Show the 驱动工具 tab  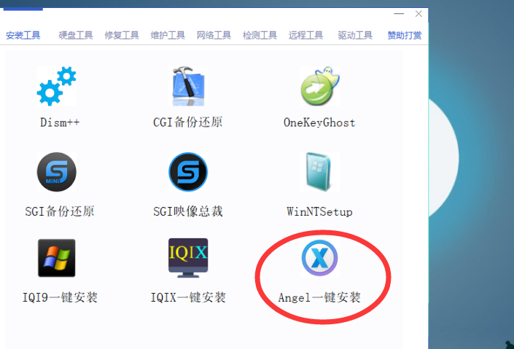click(x=355, y=36)
